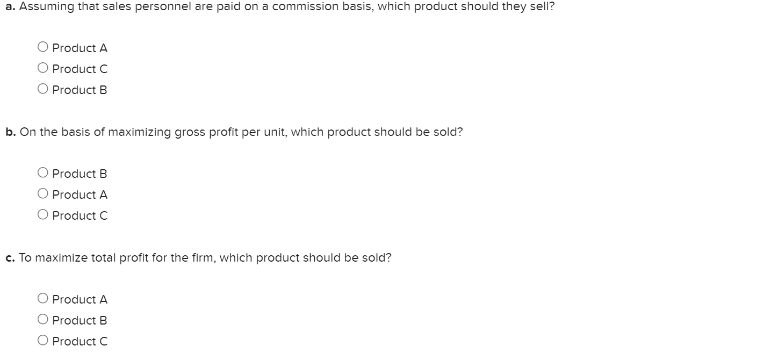The height and width of the screenshot is (360, 757).
Task: Click the 'Product C' label text in question c
Action: coord(80,341)
